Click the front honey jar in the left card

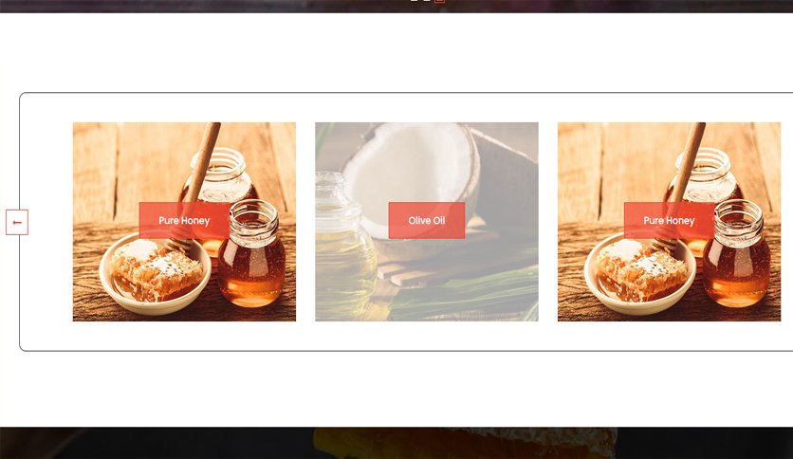click(251, 253)
